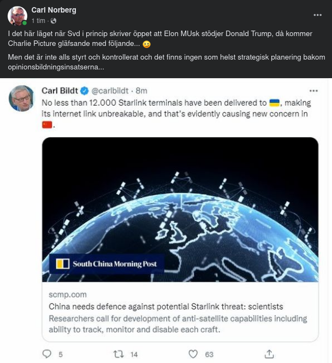
Task: Open the Facebook post options three-dot menu
Action: pyautogui.click(x=317, y=15)
